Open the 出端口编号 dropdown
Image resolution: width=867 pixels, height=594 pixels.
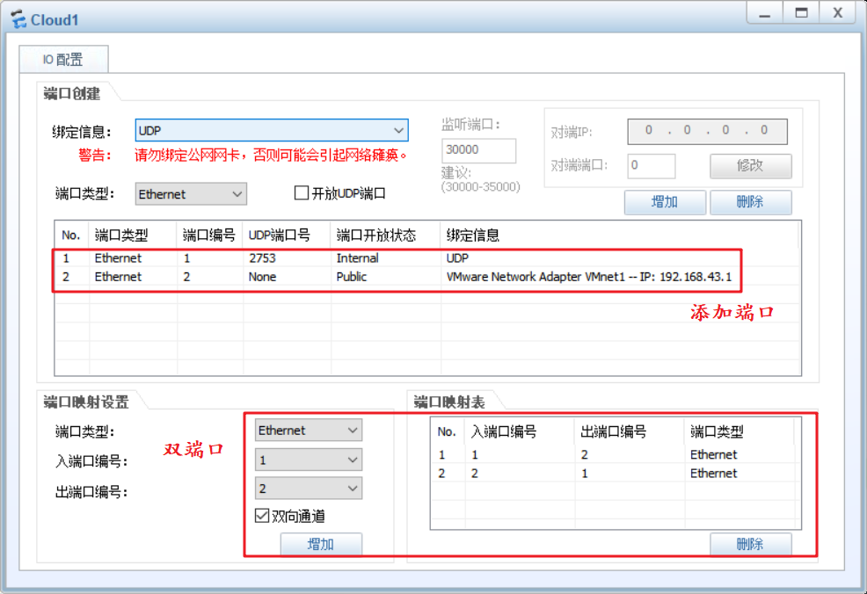pos(309,489)
